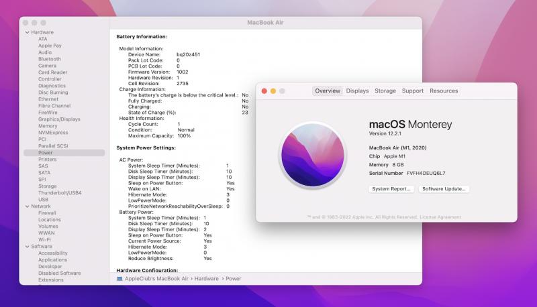This screenshot has width=537, height=307.
Task: Click device name bq20z451 value
Action: 189,55
